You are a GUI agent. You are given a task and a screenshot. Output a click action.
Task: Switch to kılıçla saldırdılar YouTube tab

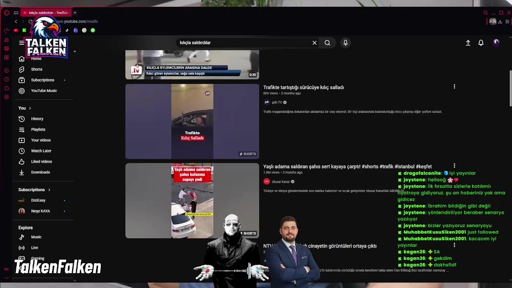tap(45, 13)
